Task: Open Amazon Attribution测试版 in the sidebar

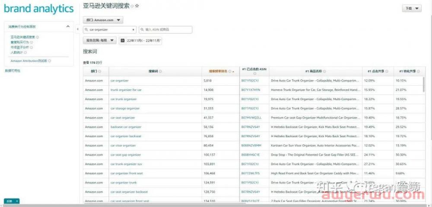Action: [x=29, y=61]
